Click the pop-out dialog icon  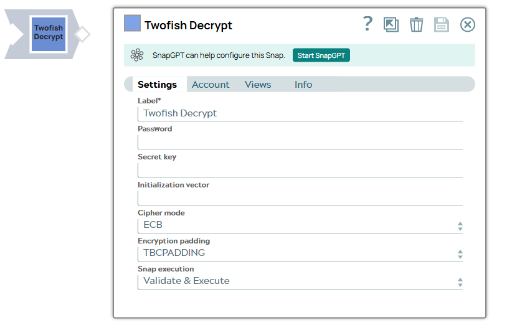(391, 24)
